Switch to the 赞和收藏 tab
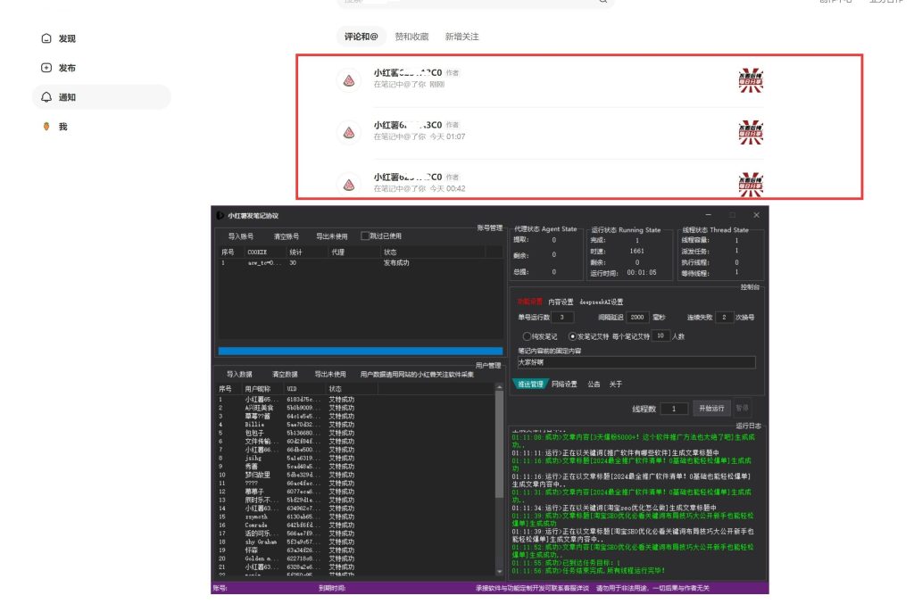Screen dimensions: 914x612 coord(411,37)
